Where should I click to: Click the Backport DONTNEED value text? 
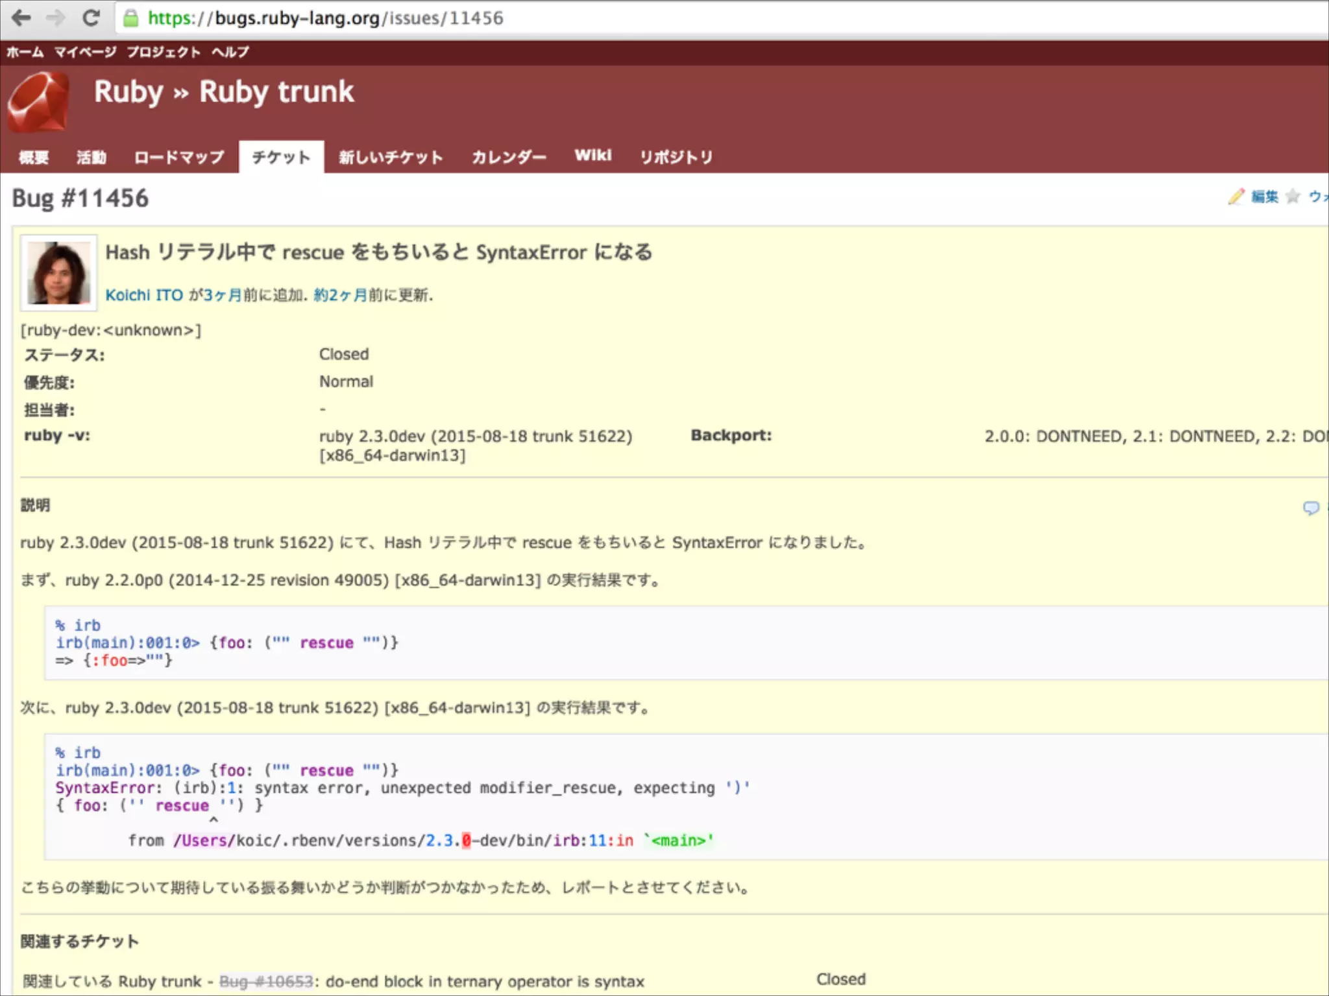(1156, 436)
